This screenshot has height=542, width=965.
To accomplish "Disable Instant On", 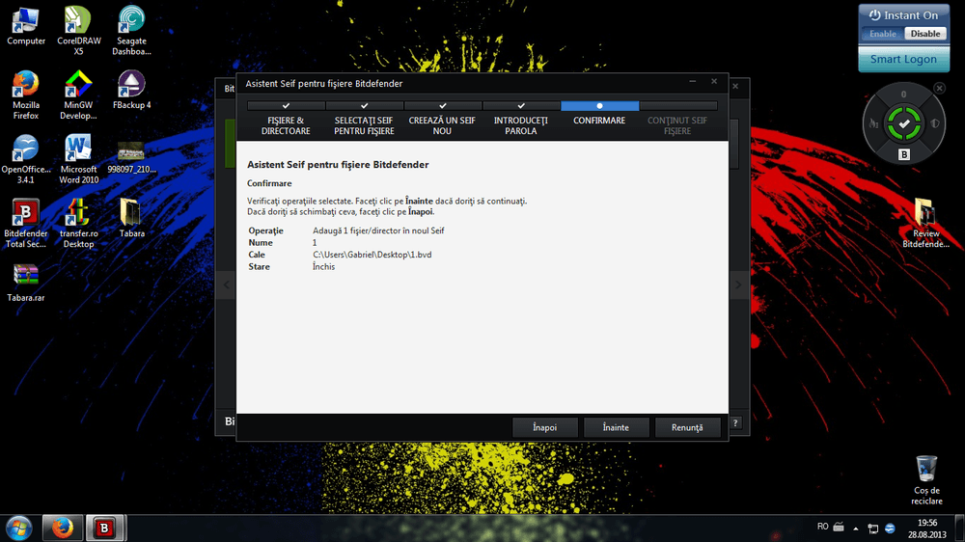I will click(925, 34).
